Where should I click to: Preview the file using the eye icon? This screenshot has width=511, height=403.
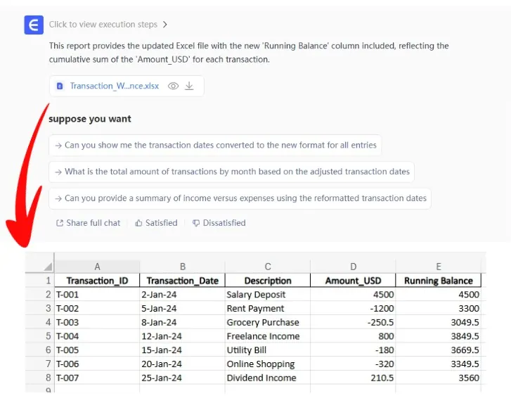pyautogui.click(x=173, y=86)
